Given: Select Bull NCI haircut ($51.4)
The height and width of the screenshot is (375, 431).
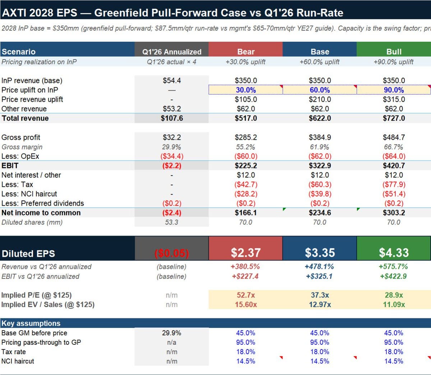Looking at the screenshot, I should (x=394, y=194).
